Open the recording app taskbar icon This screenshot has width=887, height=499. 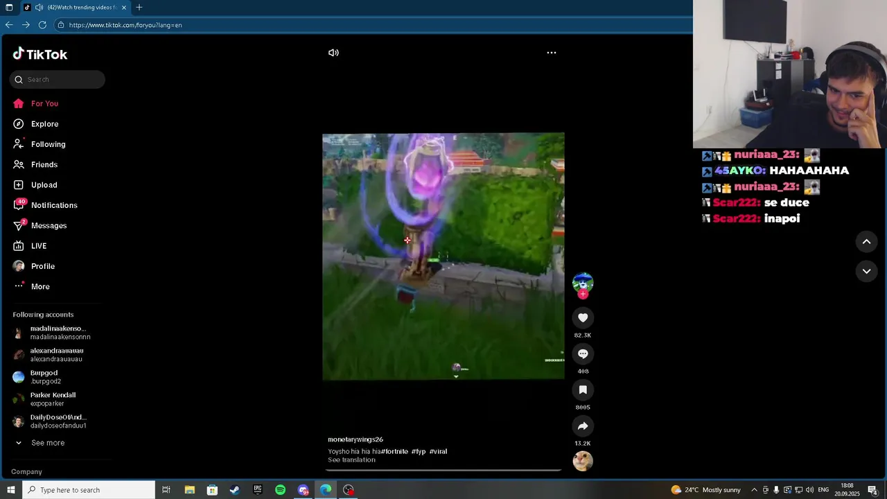tap(349, 490)
